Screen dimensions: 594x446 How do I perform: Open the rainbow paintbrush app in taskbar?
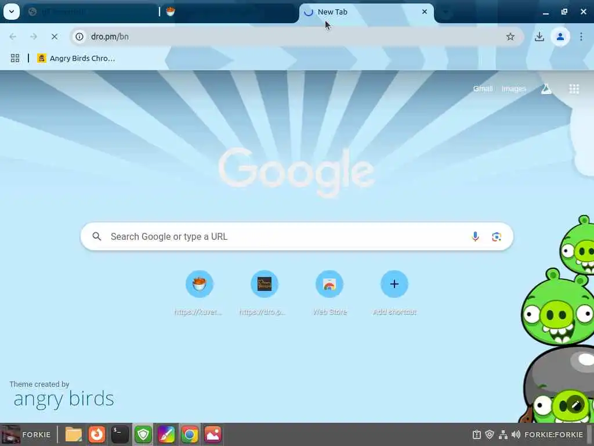tap(166, 434)
